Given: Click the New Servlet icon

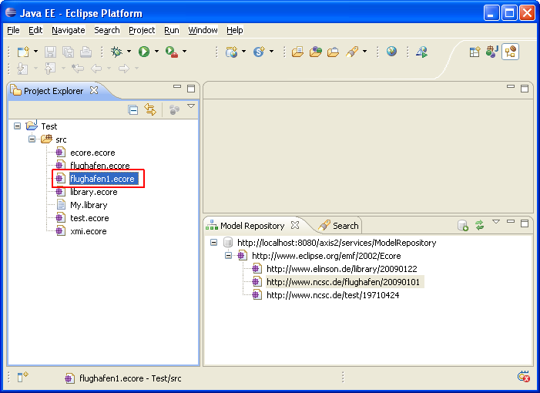Looking at the screenshot, I should click(x=259, y=52).
